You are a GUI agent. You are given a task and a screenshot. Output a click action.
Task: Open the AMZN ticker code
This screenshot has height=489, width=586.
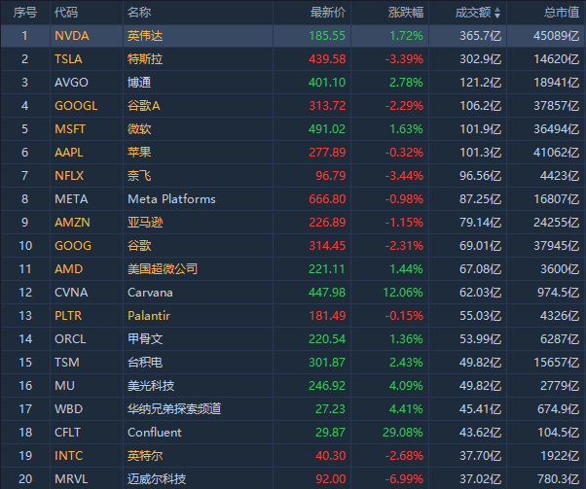coord(72,223)
